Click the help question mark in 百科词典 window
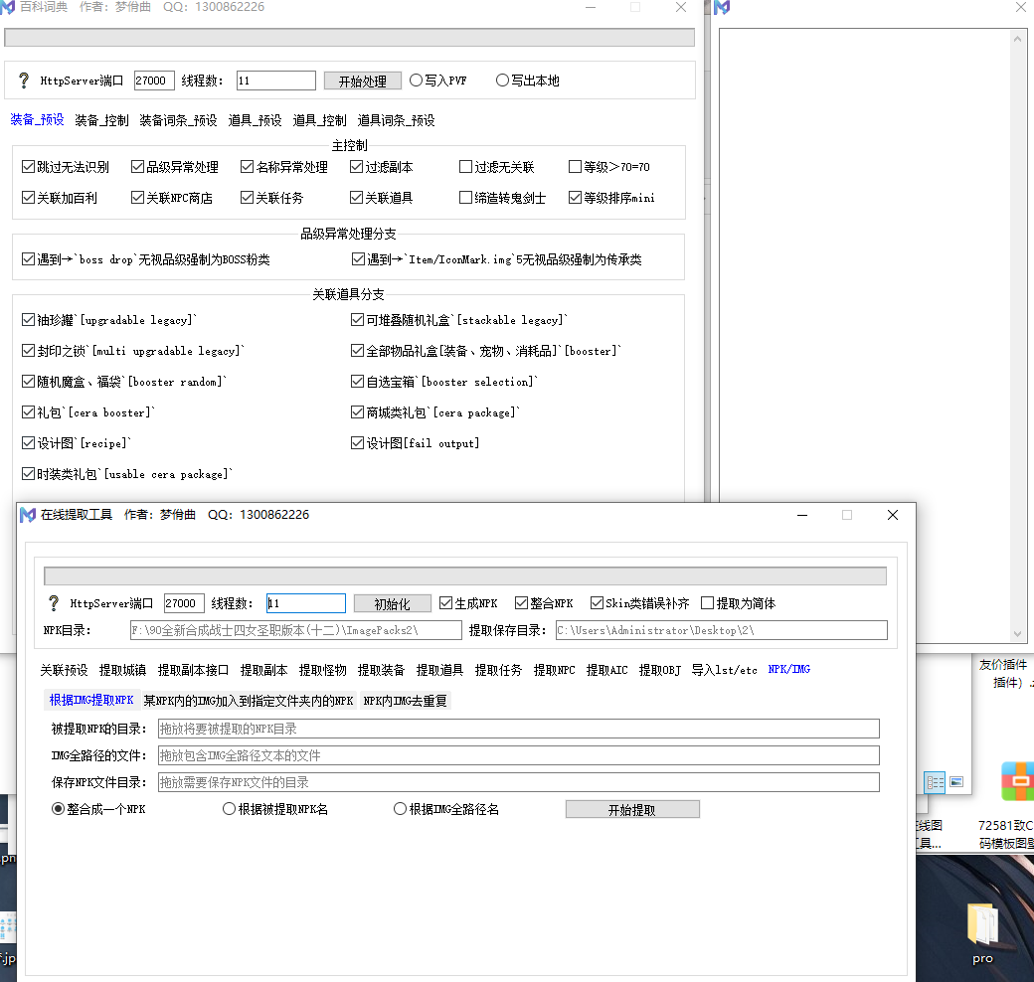The image size is (1034, 982). click(24, 81)
